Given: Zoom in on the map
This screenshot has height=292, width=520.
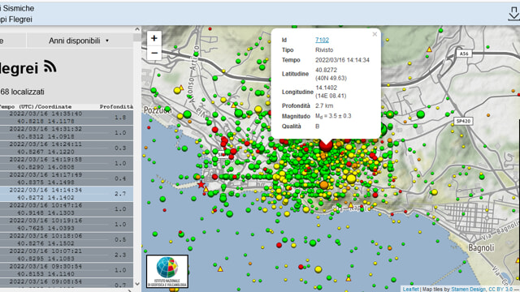Looking at the screenshot, I should 154,38.
